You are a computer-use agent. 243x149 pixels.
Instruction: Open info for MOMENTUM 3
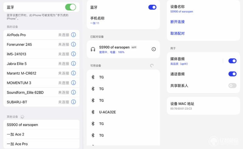pos(74,83)
